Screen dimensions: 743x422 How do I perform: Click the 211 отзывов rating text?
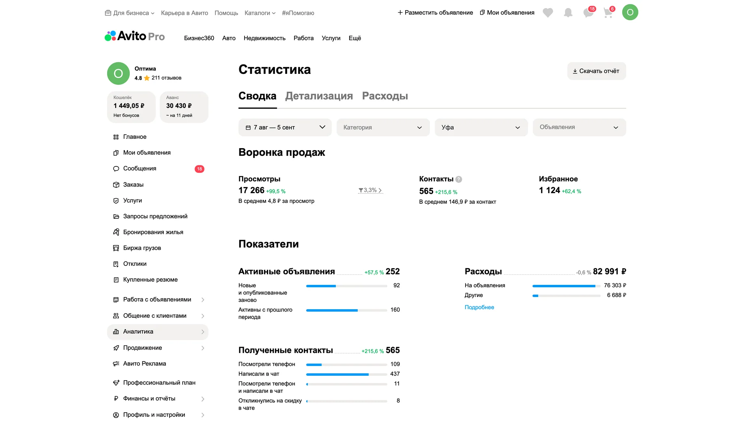click(x=166, y=78)
